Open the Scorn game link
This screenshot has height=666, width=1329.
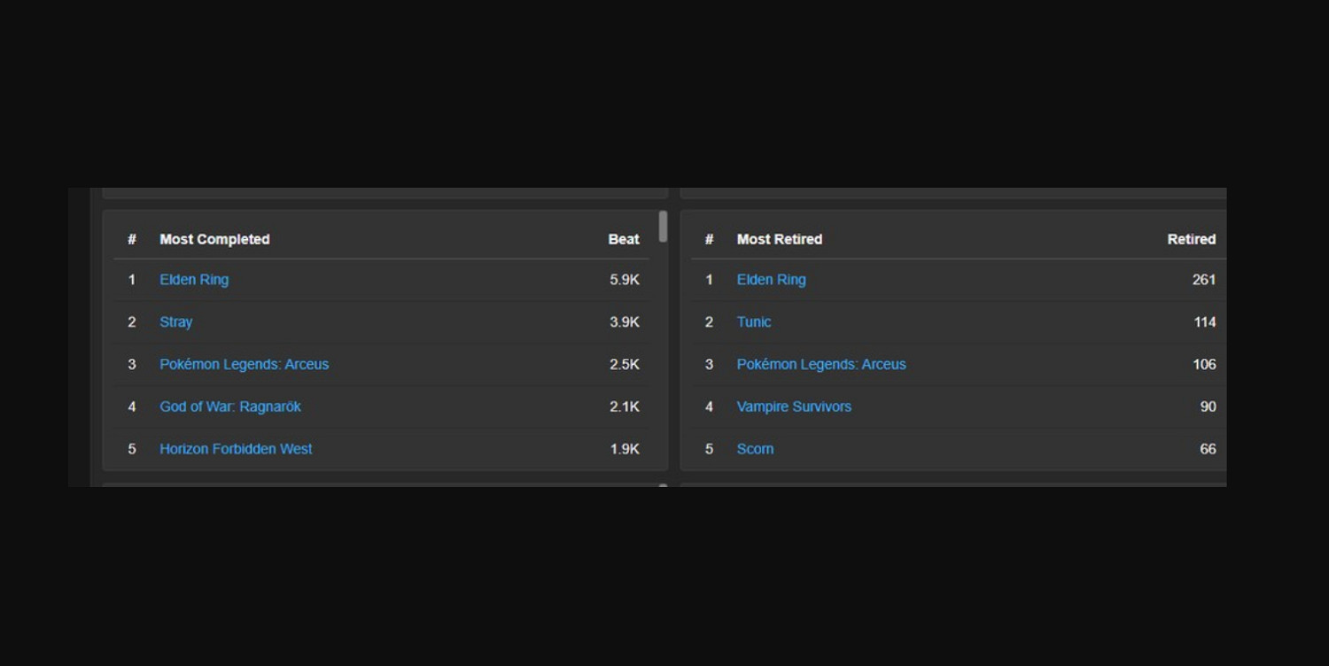pos(755,450)
